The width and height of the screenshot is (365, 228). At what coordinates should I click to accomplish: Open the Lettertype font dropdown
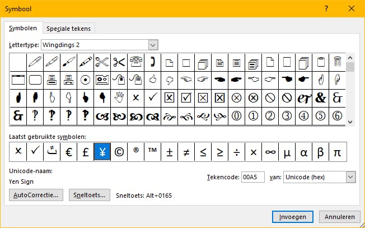pyautogui.click(x=153, y=44)
